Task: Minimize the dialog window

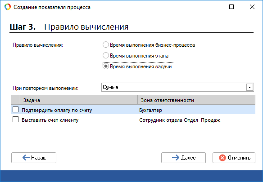Action: [x=211, y=7]
